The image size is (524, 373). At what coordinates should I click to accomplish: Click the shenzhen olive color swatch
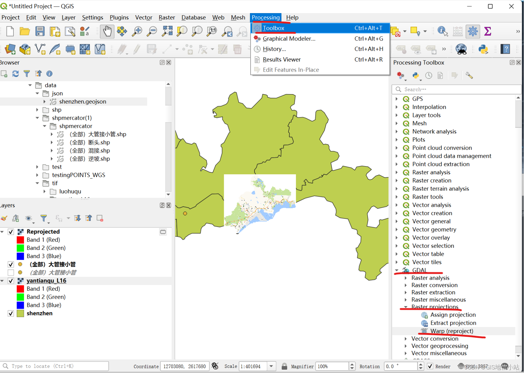[x=20, y=314]
